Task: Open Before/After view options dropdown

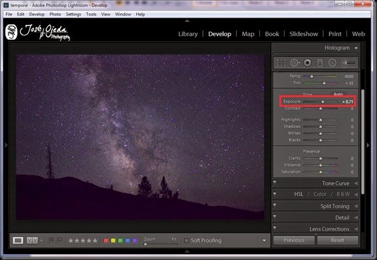Action: point(41,240)
